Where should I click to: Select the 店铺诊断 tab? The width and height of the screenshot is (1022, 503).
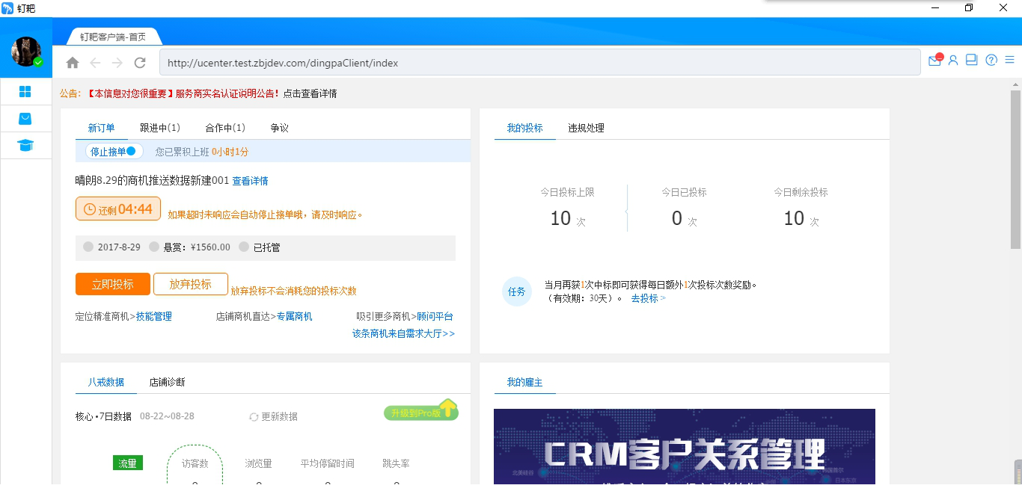point(167,382)
